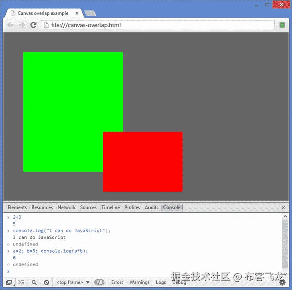Close the DevTools panel

pyautogui.click(x=284, y=207)
